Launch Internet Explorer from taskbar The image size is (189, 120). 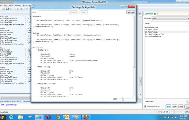pyautogui.click(x=11, y=117)
